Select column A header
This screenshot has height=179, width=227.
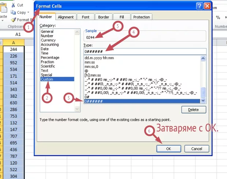pos(14,43)
